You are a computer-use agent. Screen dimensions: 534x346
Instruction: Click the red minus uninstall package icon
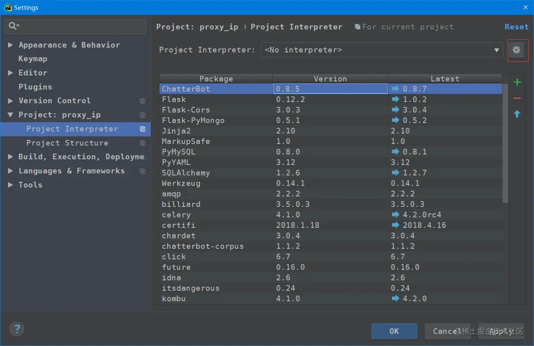517,98
